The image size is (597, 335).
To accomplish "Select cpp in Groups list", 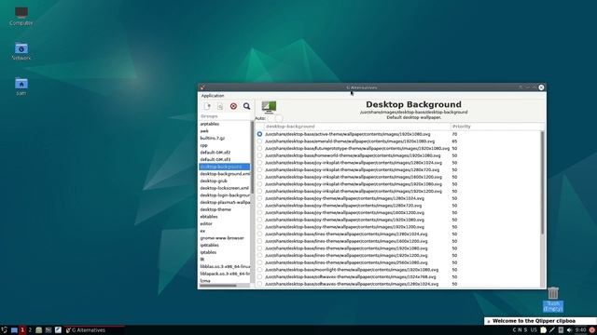I will point(225,145).
